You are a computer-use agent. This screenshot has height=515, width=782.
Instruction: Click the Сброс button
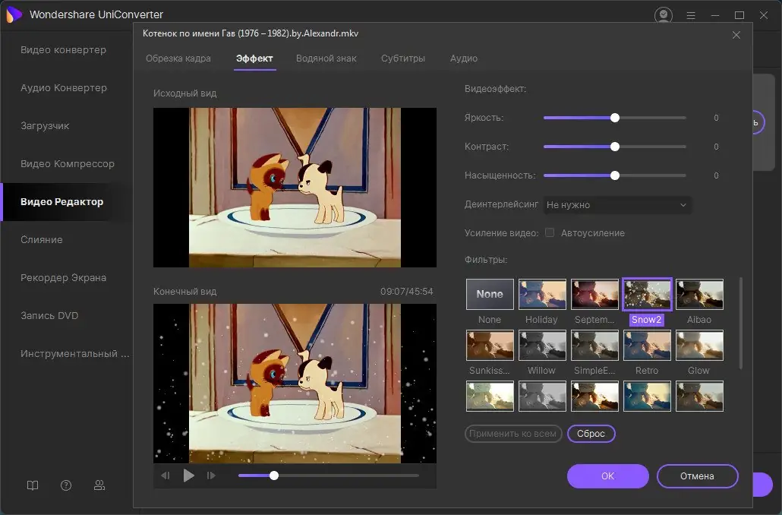(x=591, y=434)
